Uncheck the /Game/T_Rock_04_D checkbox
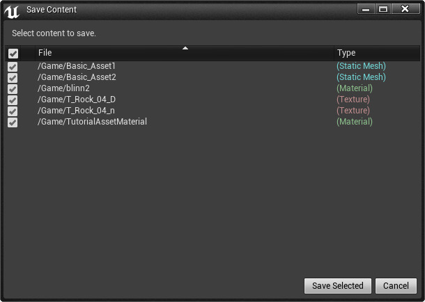425x302 pixels. point(13,100)
